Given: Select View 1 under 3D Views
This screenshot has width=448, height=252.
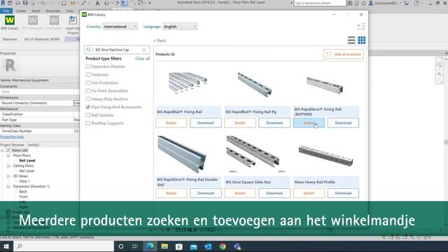Looking at the screenshot, I should [24, 181].
